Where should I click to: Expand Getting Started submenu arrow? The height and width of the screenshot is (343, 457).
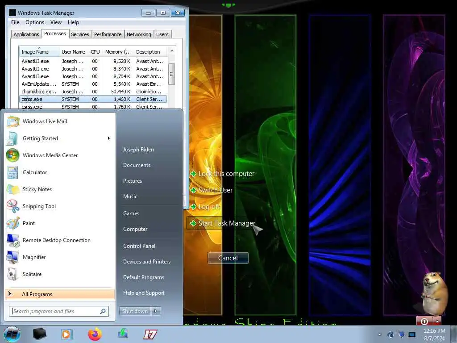(109, 138)
